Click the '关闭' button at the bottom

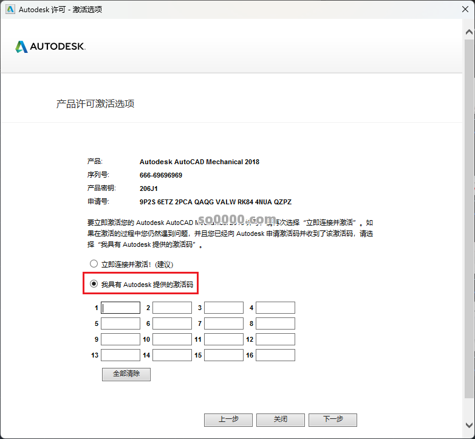click(x=280, y=420)
